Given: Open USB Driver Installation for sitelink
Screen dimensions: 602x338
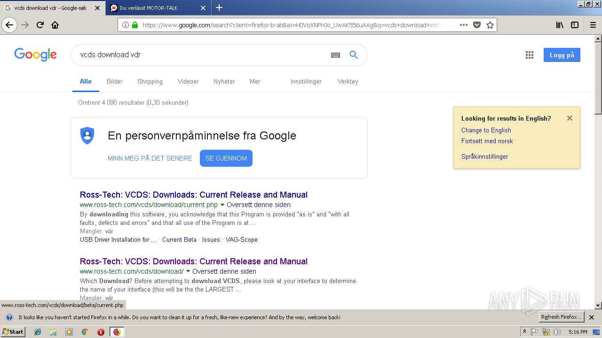Looking at the screenshot, I should click(118, 239).
